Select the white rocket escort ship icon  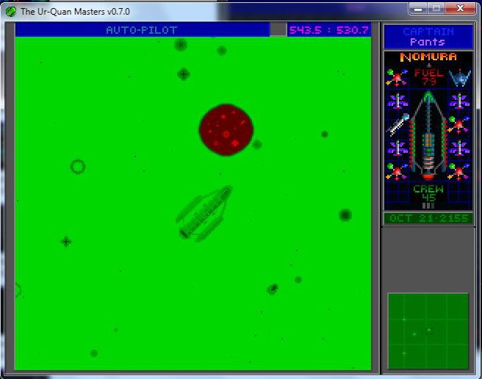[x=398, y=124]
